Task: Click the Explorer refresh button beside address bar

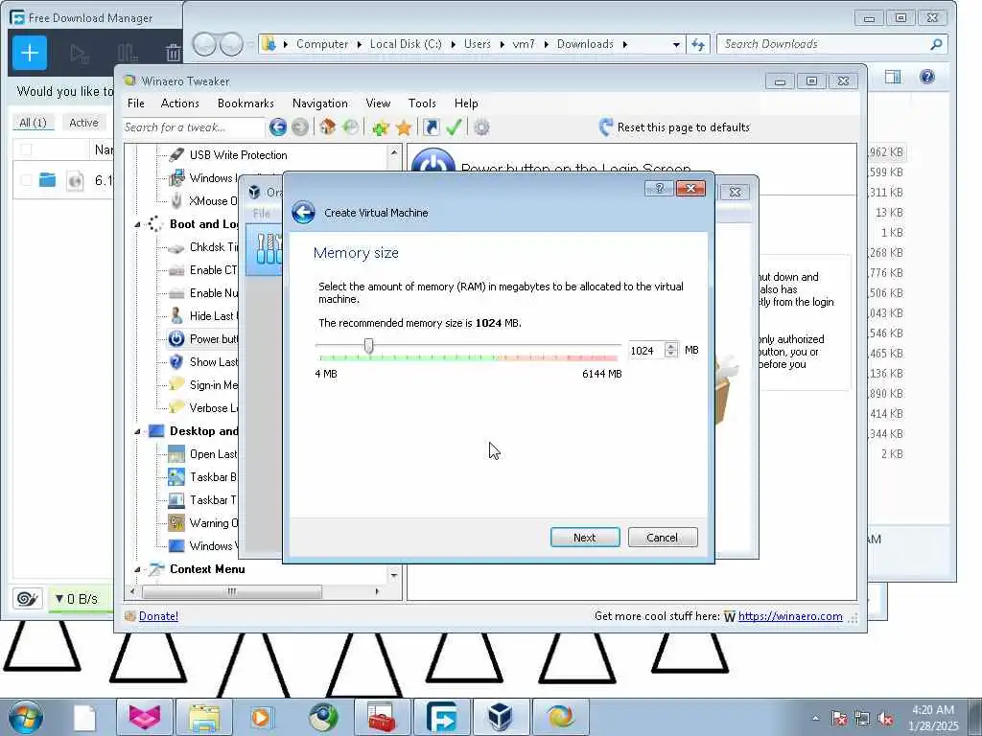Action: tap(698, 44)
